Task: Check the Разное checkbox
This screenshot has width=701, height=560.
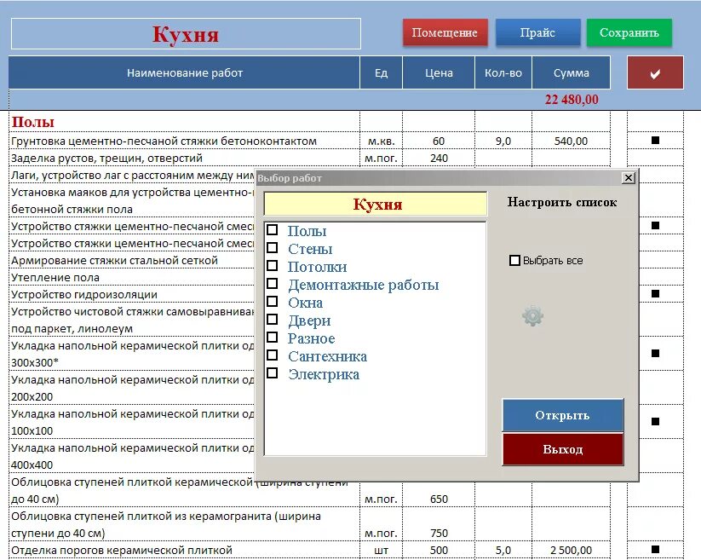Action: pos(273,338)
